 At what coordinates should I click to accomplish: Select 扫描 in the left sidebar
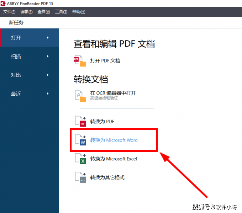[x=29, y=56]
